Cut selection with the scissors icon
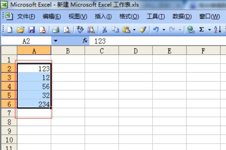 [x=105, y=29]
